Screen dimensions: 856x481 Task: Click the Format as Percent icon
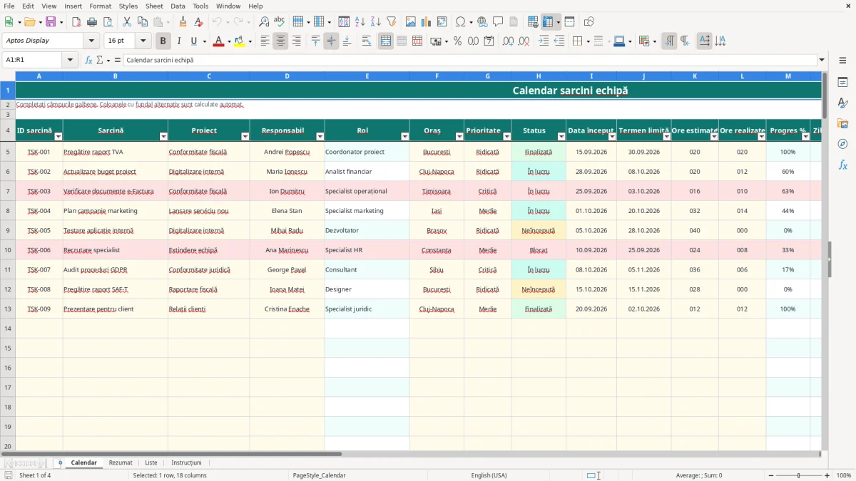[x=457, y=41]
